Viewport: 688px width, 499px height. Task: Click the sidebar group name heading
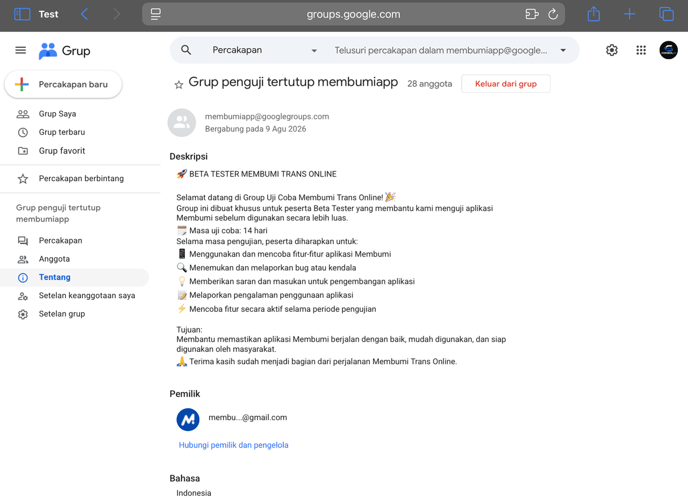[x=58, y=214]
